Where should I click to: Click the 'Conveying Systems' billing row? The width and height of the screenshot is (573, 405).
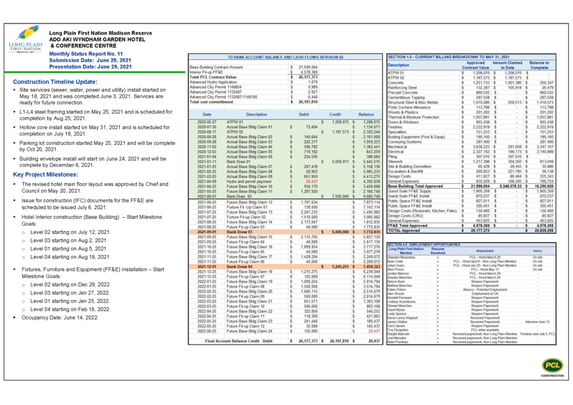point(471,142)
